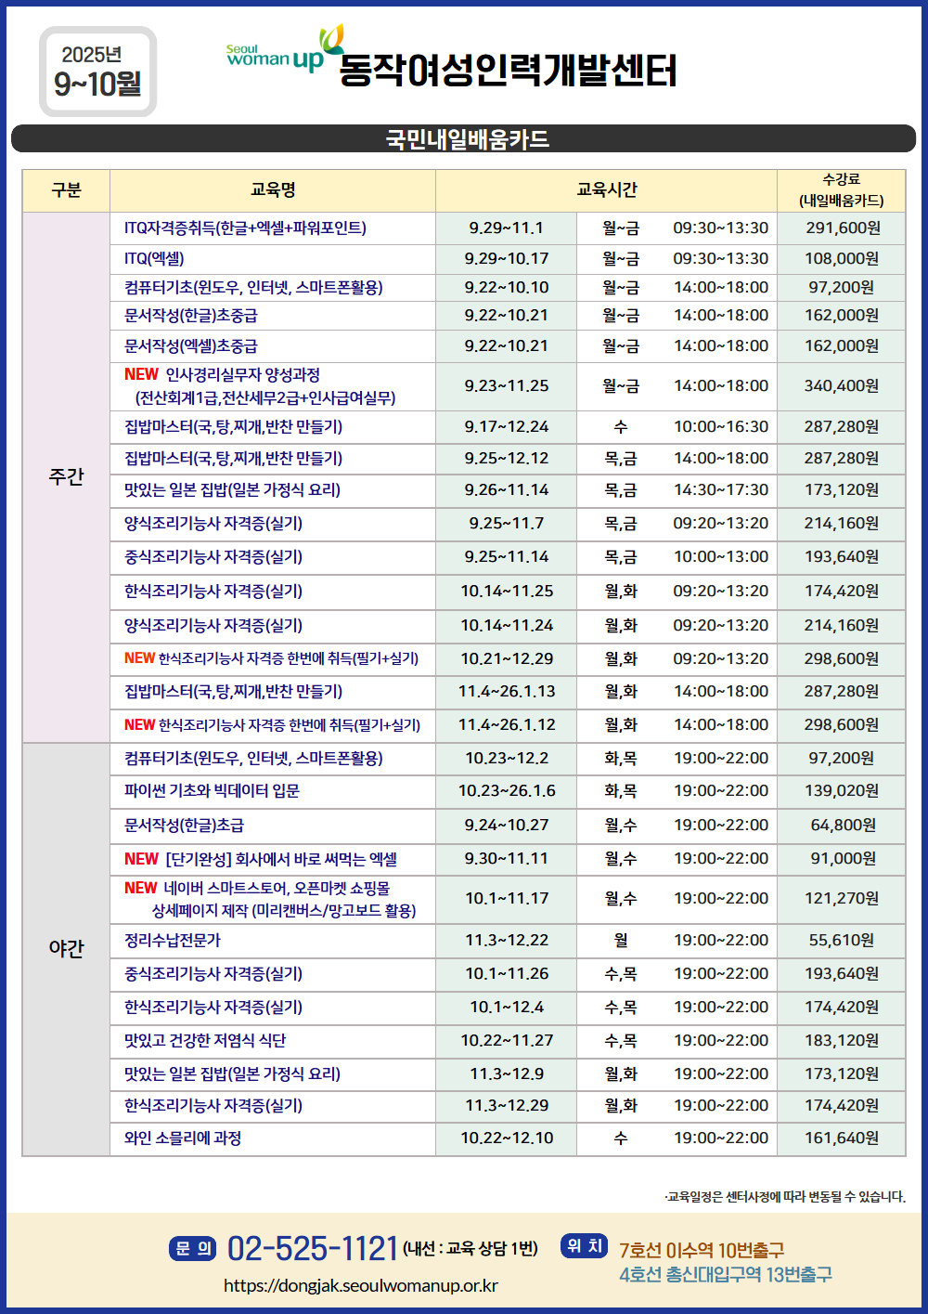Click the date range '11.3~12.22'
928x1314 pixels.
[507, 941]
